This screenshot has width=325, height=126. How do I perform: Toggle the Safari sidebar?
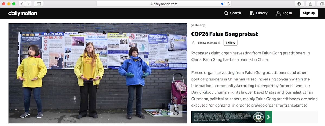click(x=39, y=4)
